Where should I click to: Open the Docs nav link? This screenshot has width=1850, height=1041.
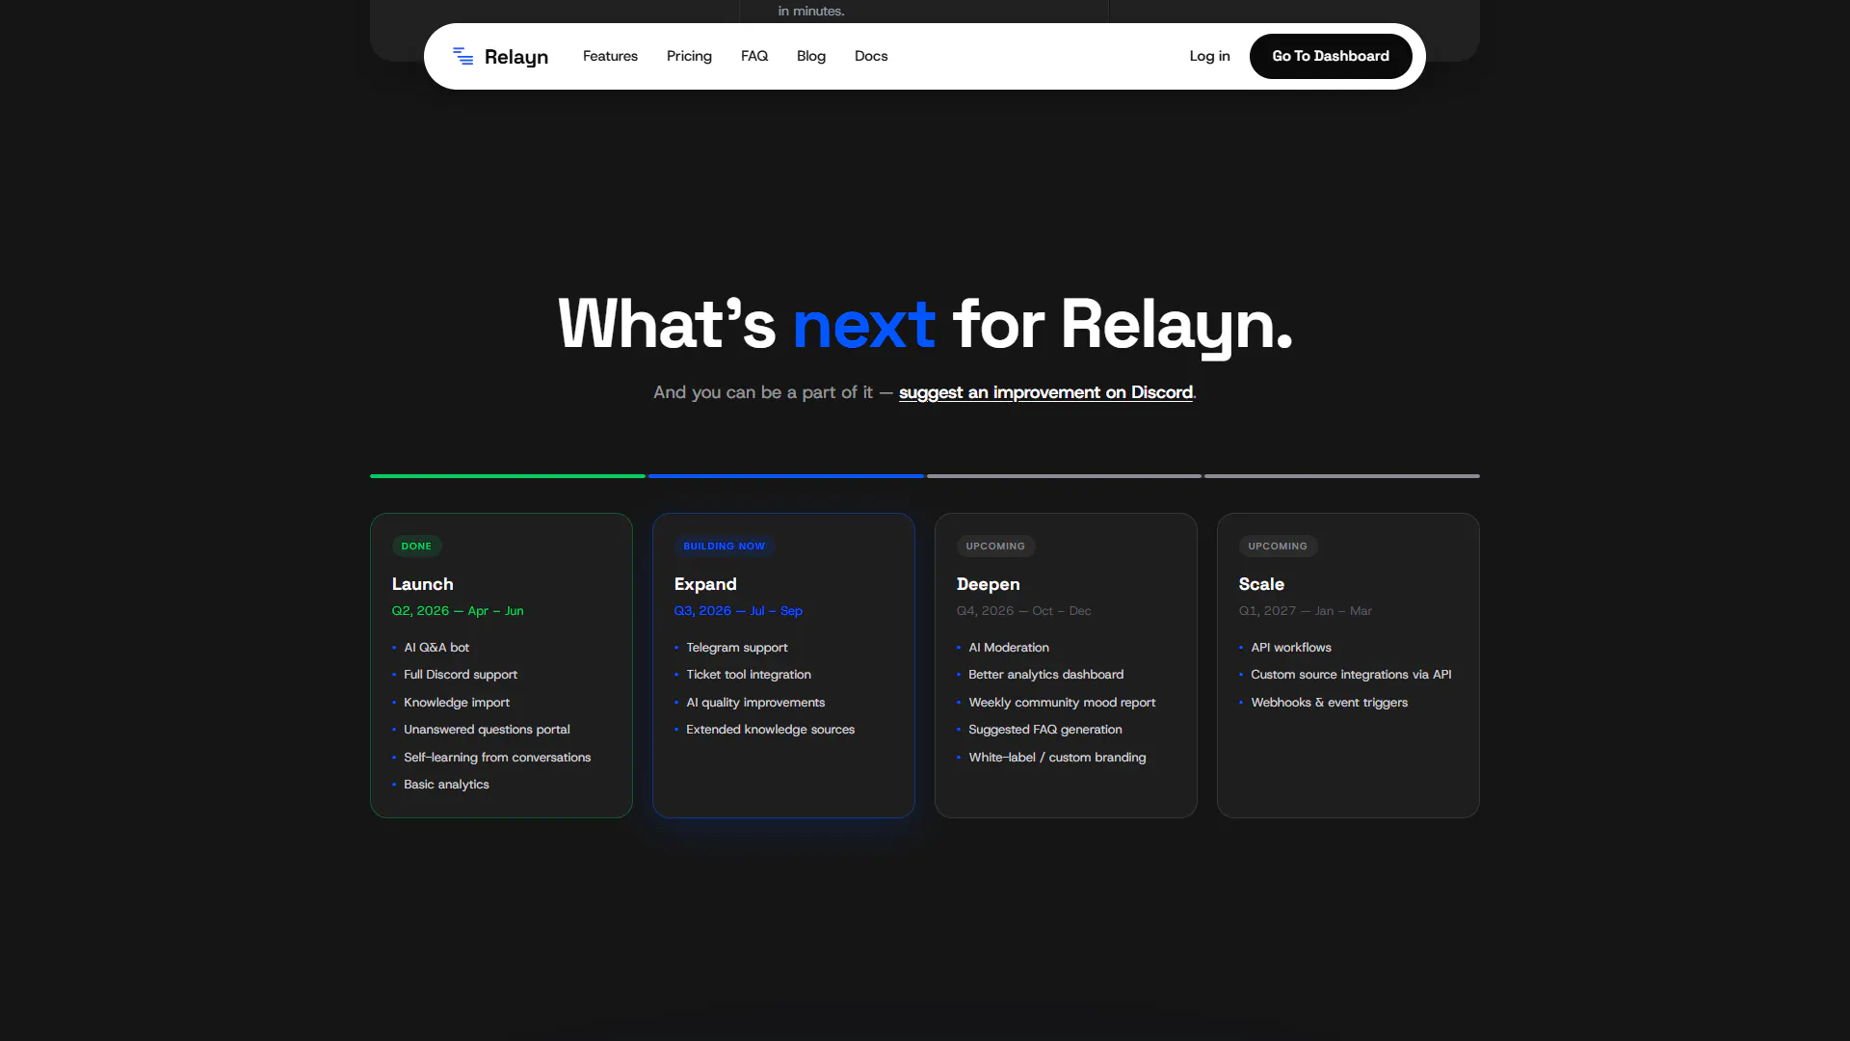pos(871,56)
